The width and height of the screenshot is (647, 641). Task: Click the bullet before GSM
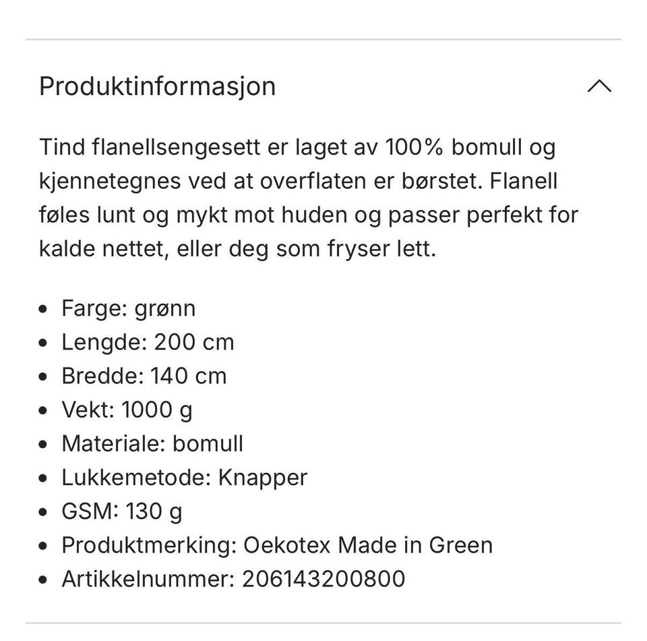coord(43,512)
